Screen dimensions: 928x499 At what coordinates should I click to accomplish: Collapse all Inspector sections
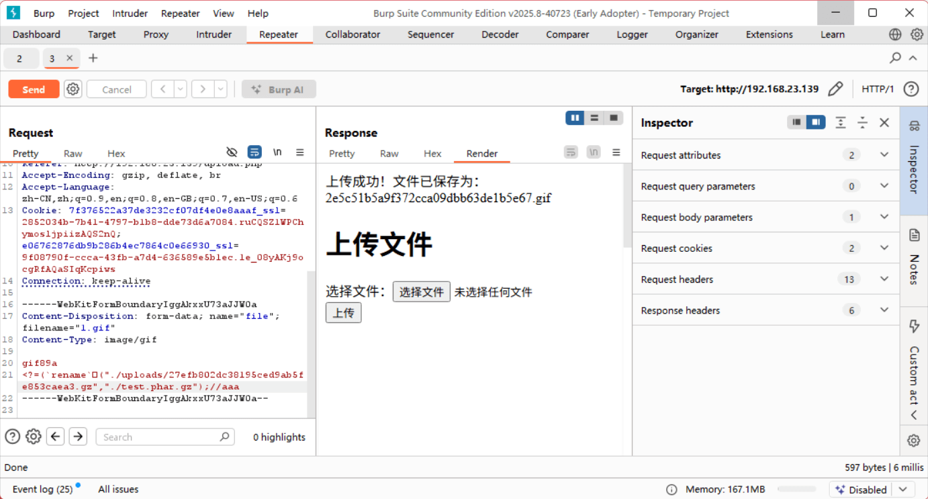[x=863, y=122]
